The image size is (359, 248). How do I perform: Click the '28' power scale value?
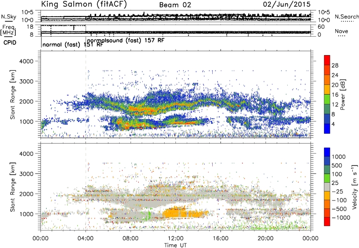[x=335, y=65]
